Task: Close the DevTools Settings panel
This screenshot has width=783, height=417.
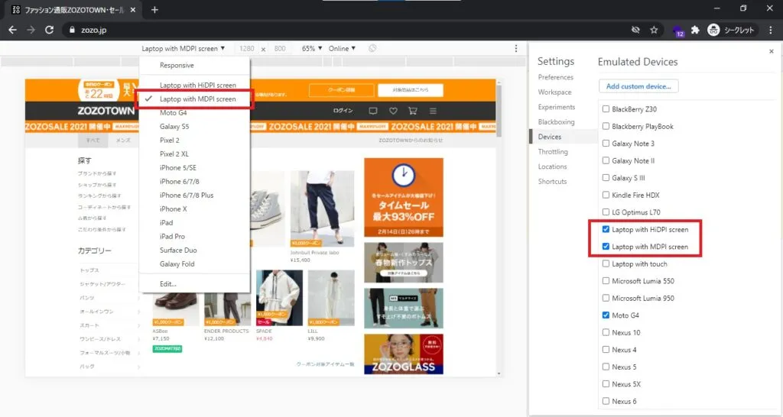Action: click(771, 51)
